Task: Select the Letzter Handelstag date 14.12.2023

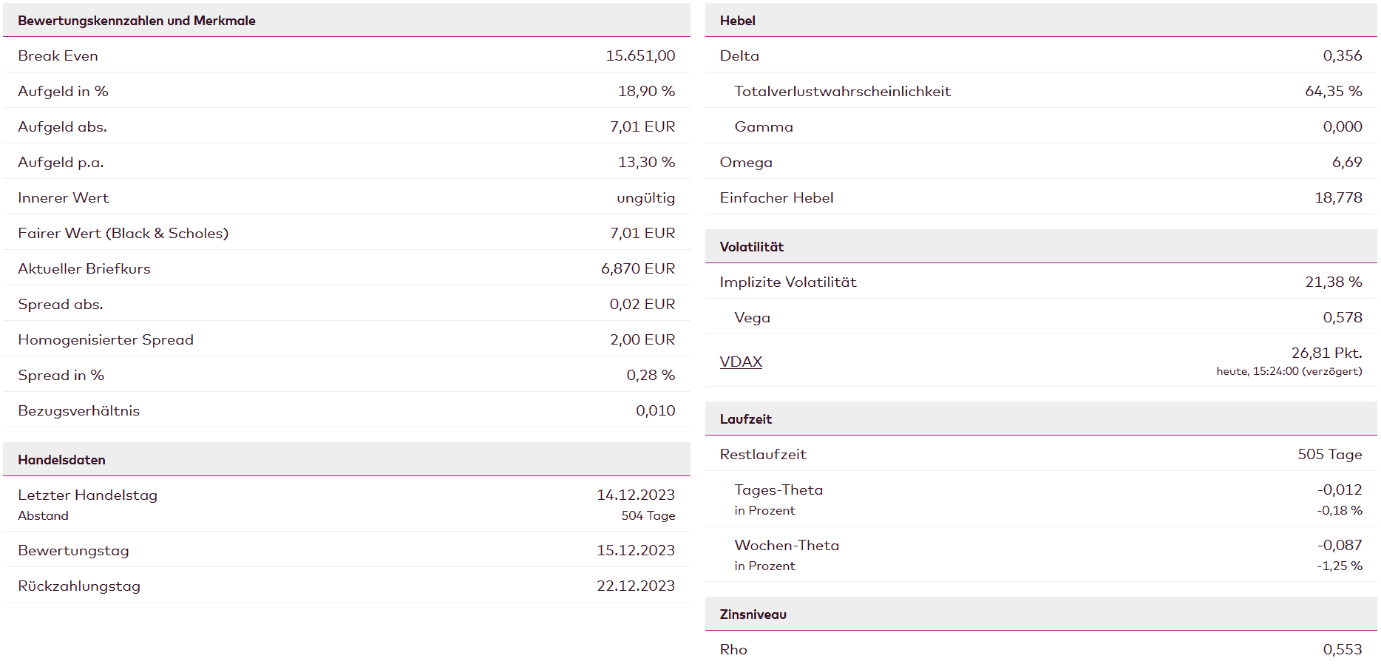Action: [x=635, y=495]
